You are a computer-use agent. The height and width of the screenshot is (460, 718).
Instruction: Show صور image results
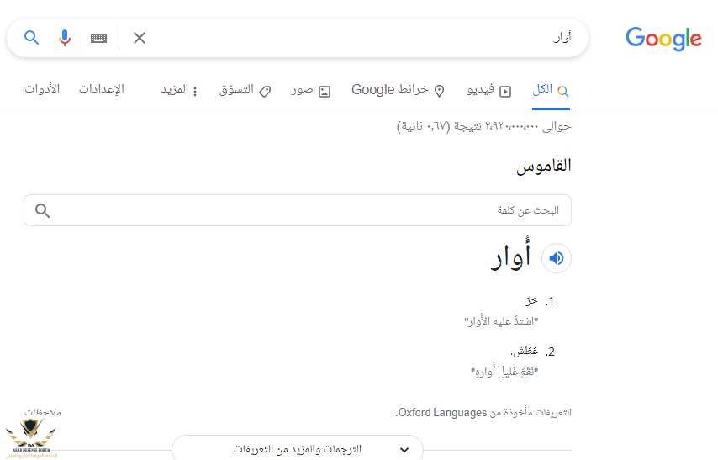tap(311, 90)
